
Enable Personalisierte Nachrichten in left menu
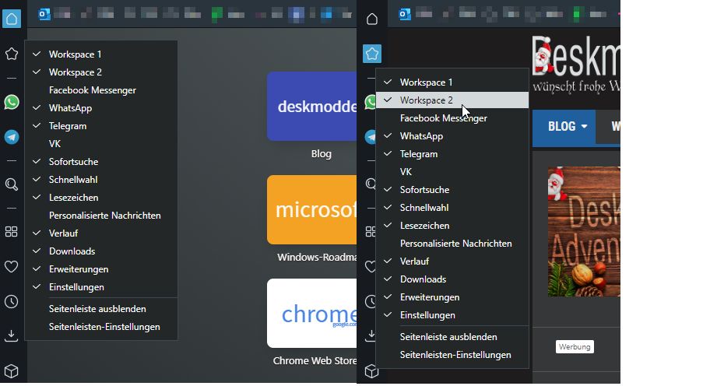coord(101,216)
